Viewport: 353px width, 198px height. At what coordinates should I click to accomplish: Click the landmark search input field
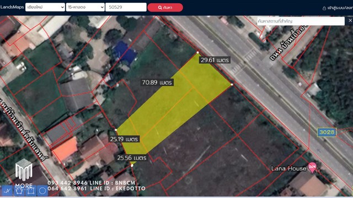301,21
